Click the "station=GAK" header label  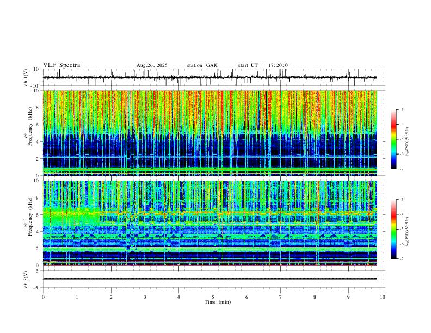(x=202, y=65)
